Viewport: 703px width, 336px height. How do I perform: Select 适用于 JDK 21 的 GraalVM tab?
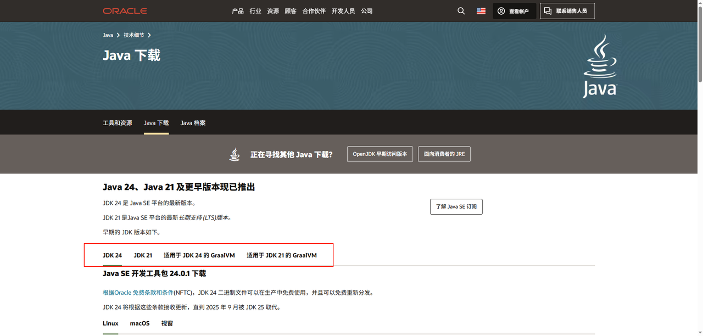[282, 255]
